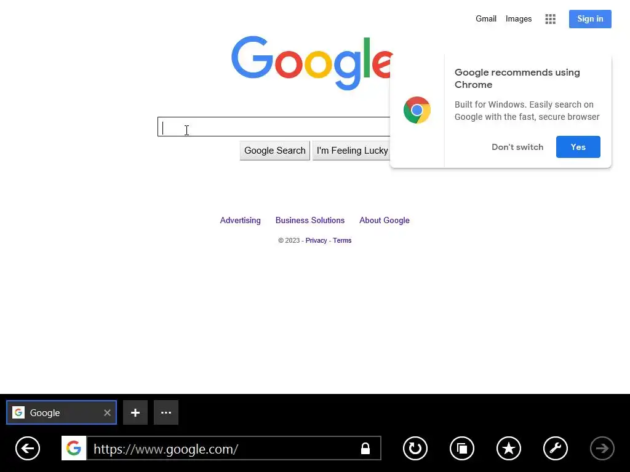630x472 pixels.
Task: Close the Google tab
Action: pos(107,412)
